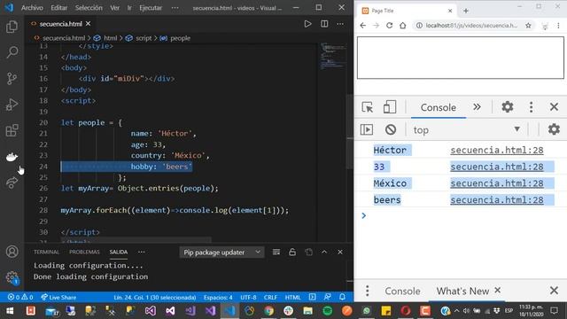Show the console sidebar
The height and width of the screenshot is (319, 567).
click(367, 129)
